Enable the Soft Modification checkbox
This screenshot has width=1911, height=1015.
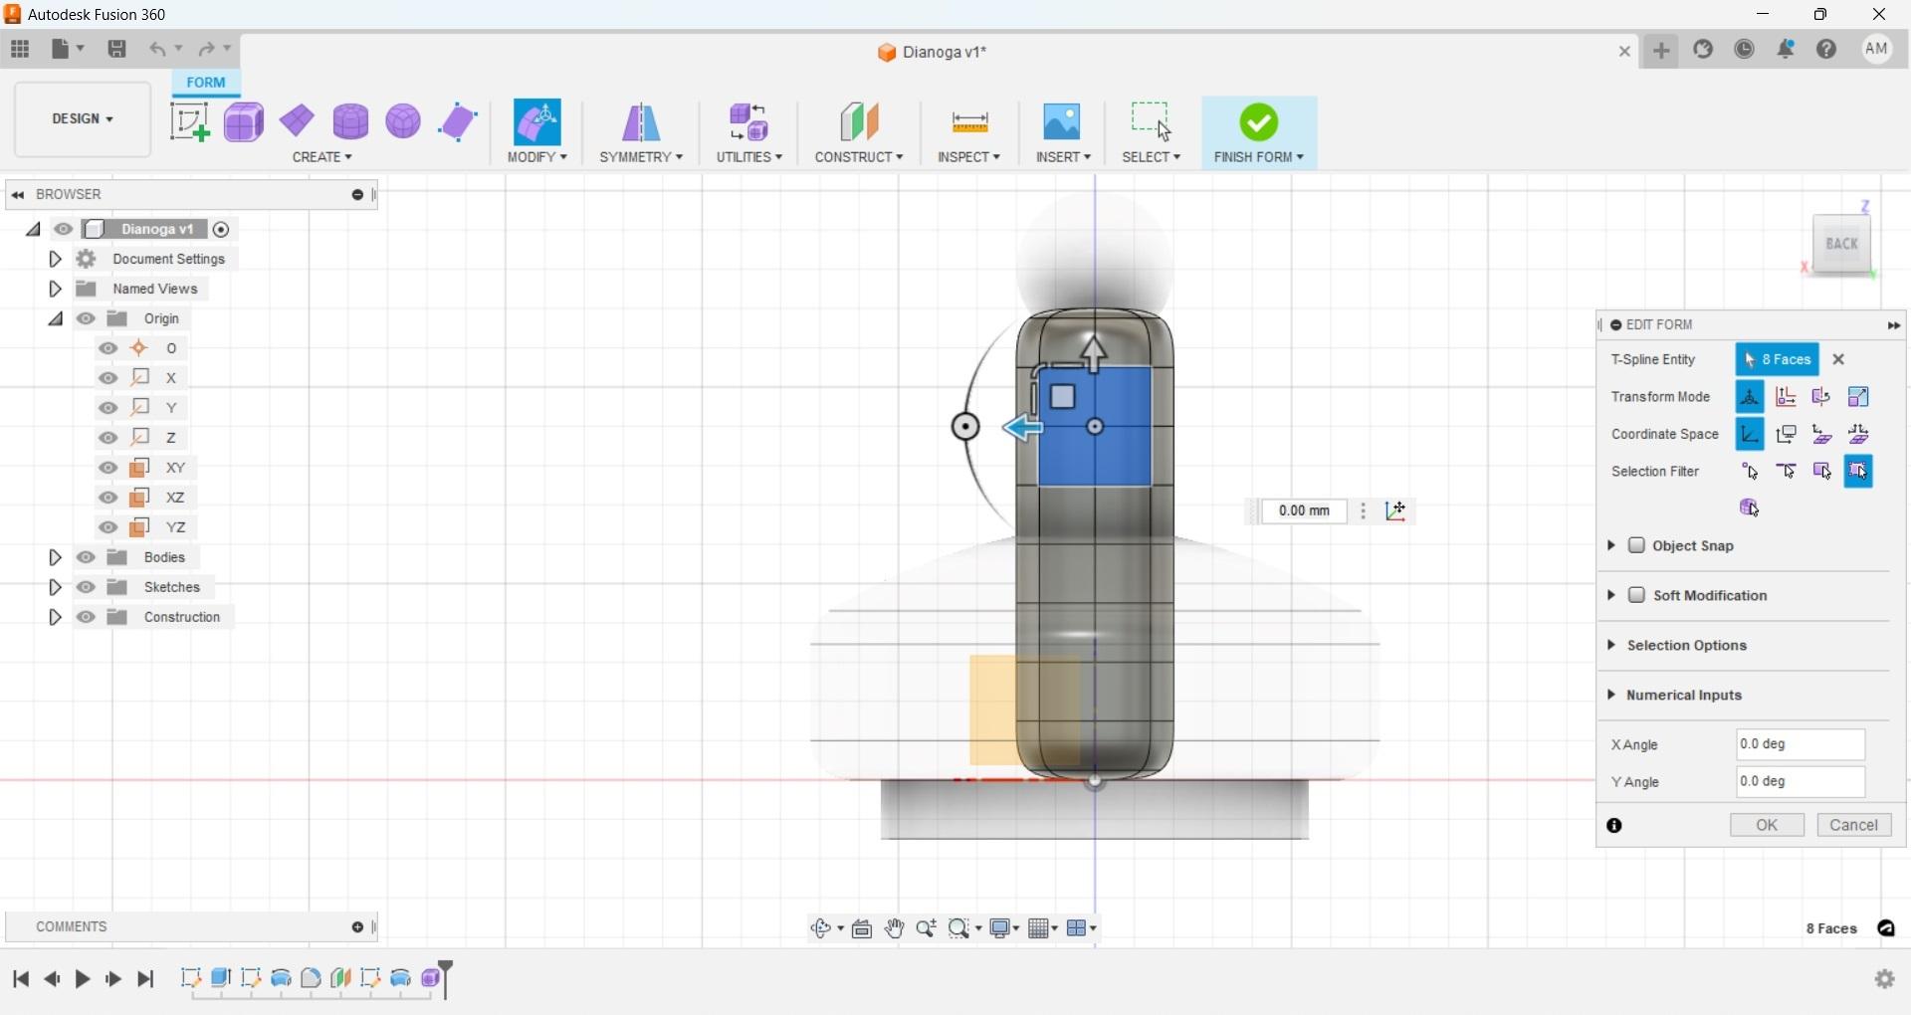coord(1638,595)
